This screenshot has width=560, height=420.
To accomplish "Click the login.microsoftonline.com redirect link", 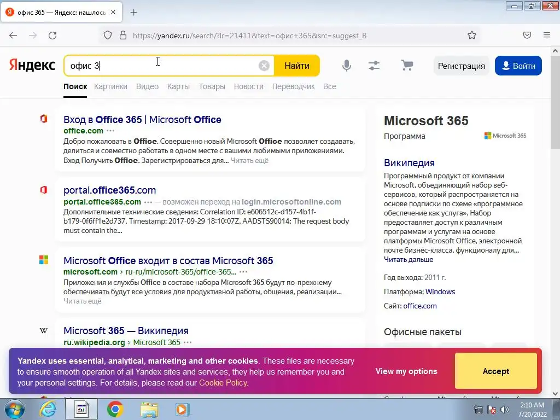I will (291, 202).
